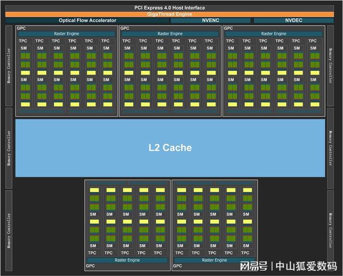Screen dimensions: 343x276
Task: Select the NVDEC block
Action: 293,20
